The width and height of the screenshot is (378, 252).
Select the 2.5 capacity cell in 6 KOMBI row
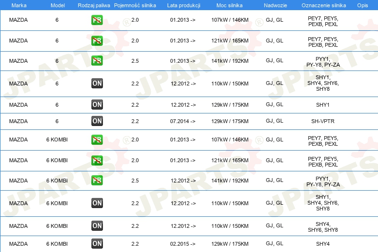pos(135,181)
